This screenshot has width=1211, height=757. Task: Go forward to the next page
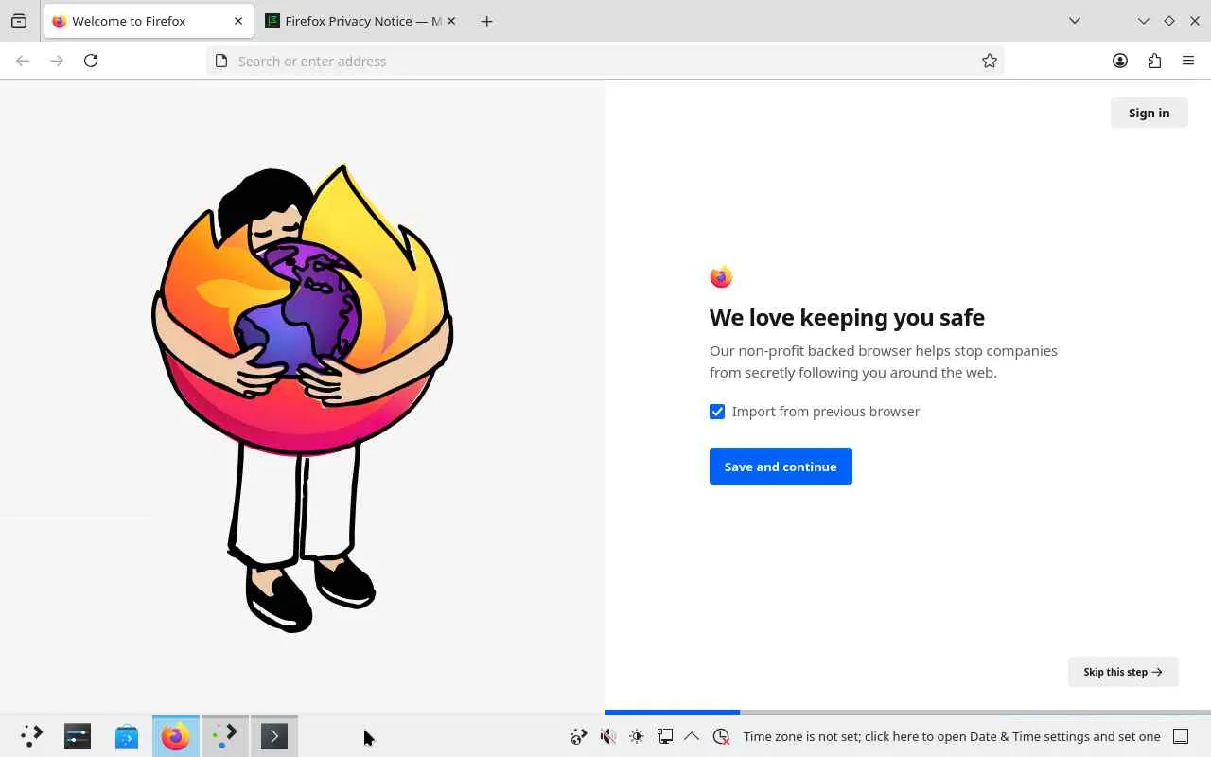tap(57, 61)
